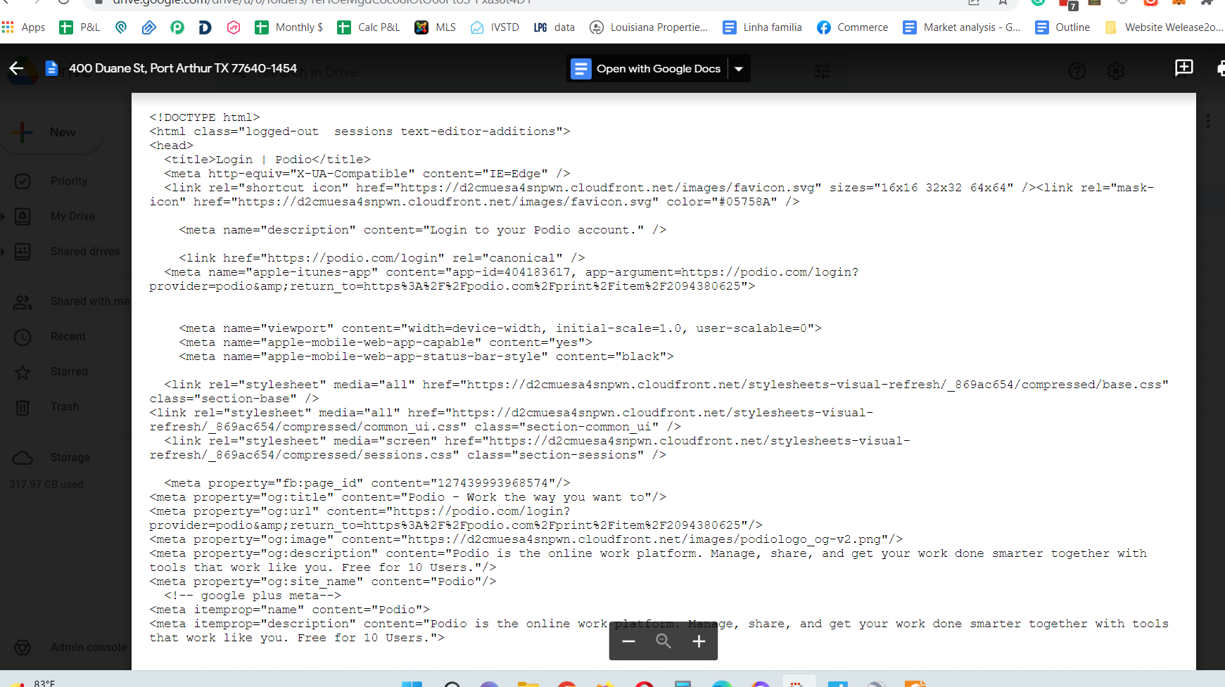Screen dimensions: 1225x687
Task: Select Trash in the Drive sidebar
Action: [65, 407]
